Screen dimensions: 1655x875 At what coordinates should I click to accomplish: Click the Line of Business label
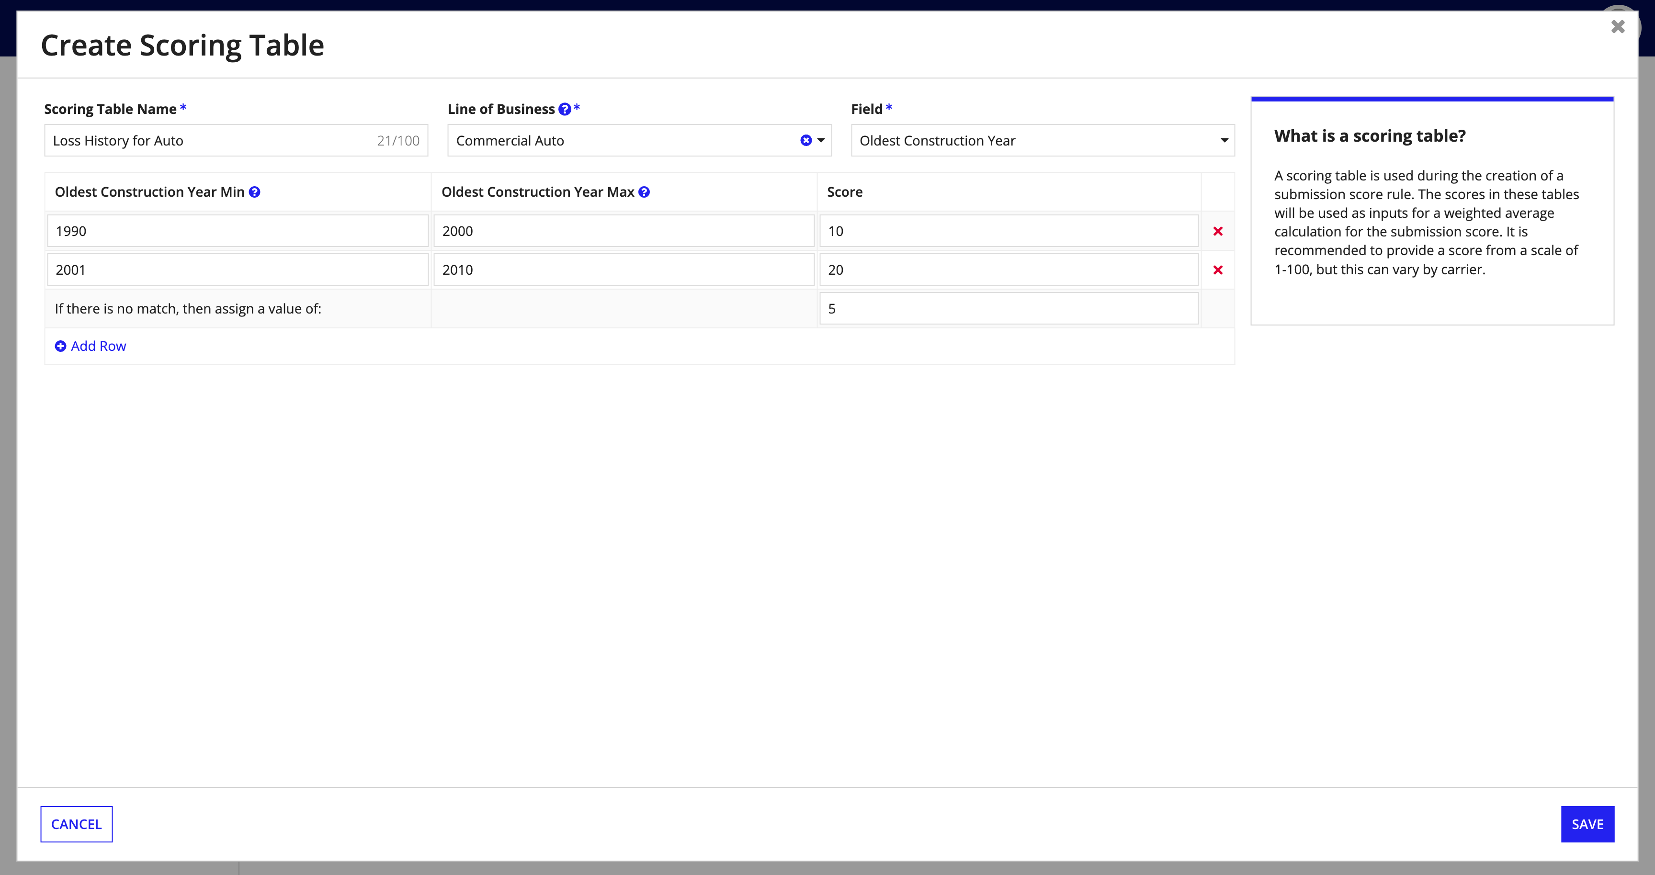501,109
